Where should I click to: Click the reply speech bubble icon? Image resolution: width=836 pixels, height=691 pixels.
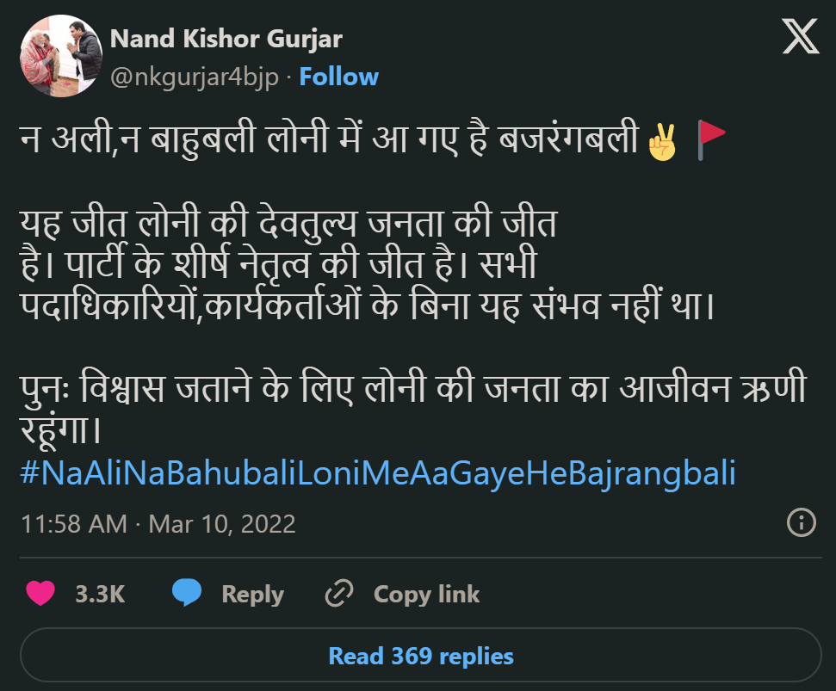(x=186, y=594)
